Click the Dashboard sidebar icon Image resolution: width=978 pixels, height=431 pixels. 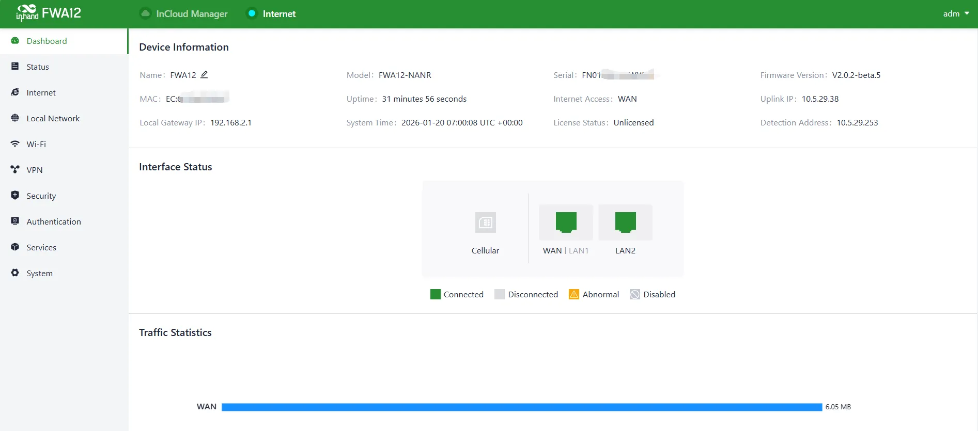15,41
